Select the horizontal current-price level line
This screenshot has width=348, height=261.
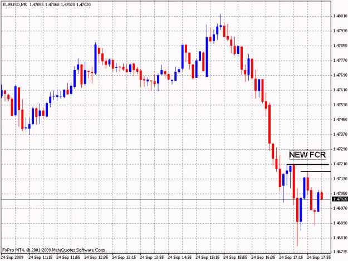point(165,199)
